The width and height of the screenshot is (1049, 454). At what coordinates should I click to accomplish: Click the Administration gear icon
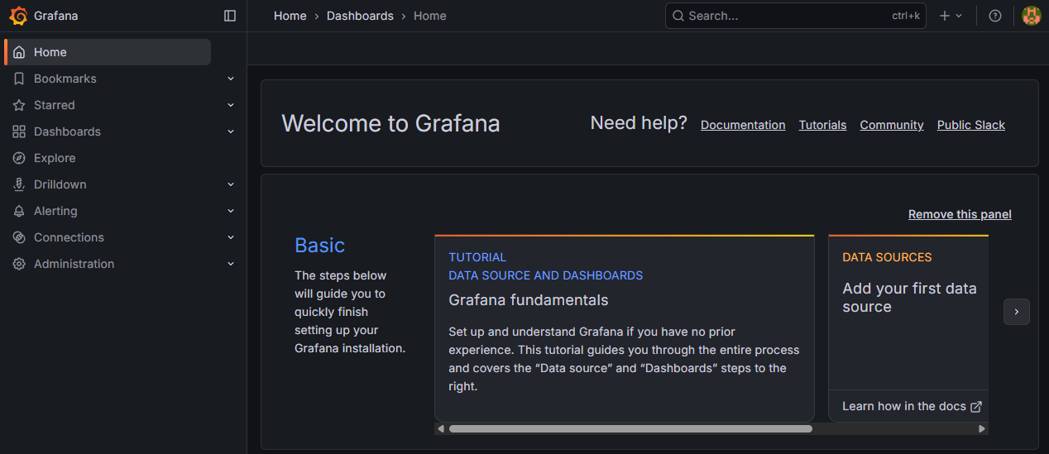pos(19,264)
